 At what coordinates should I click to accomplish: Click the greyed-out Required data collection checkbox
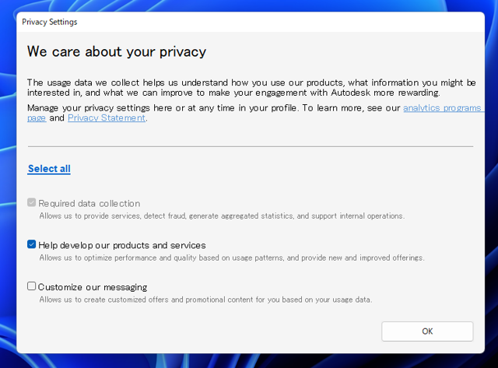pos(32,203)
